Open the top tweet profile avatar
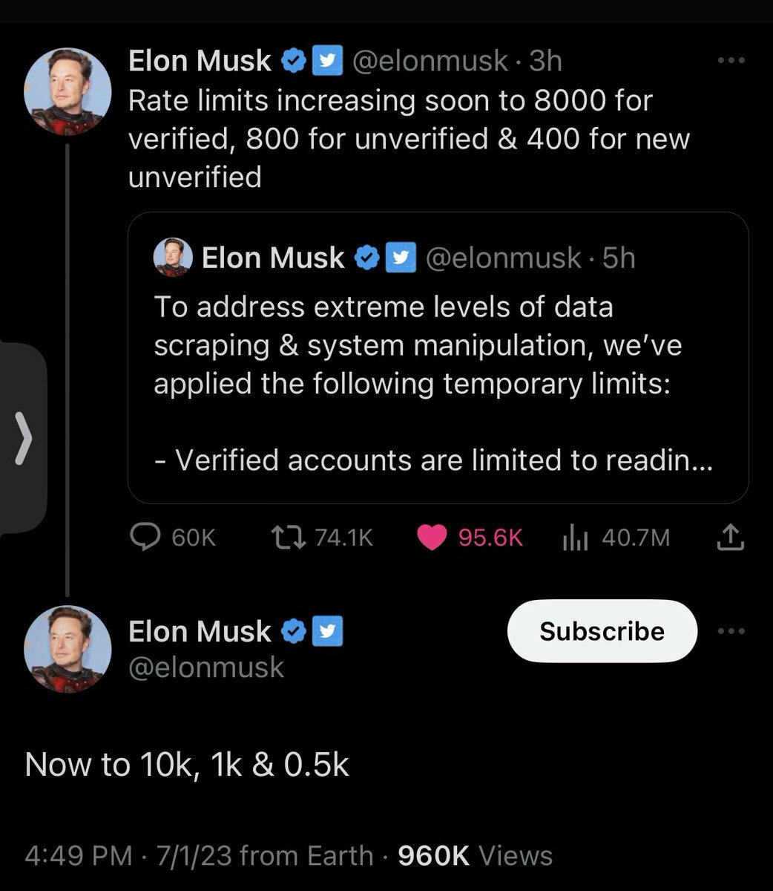773x891 pixels. [x=68, y=92]
